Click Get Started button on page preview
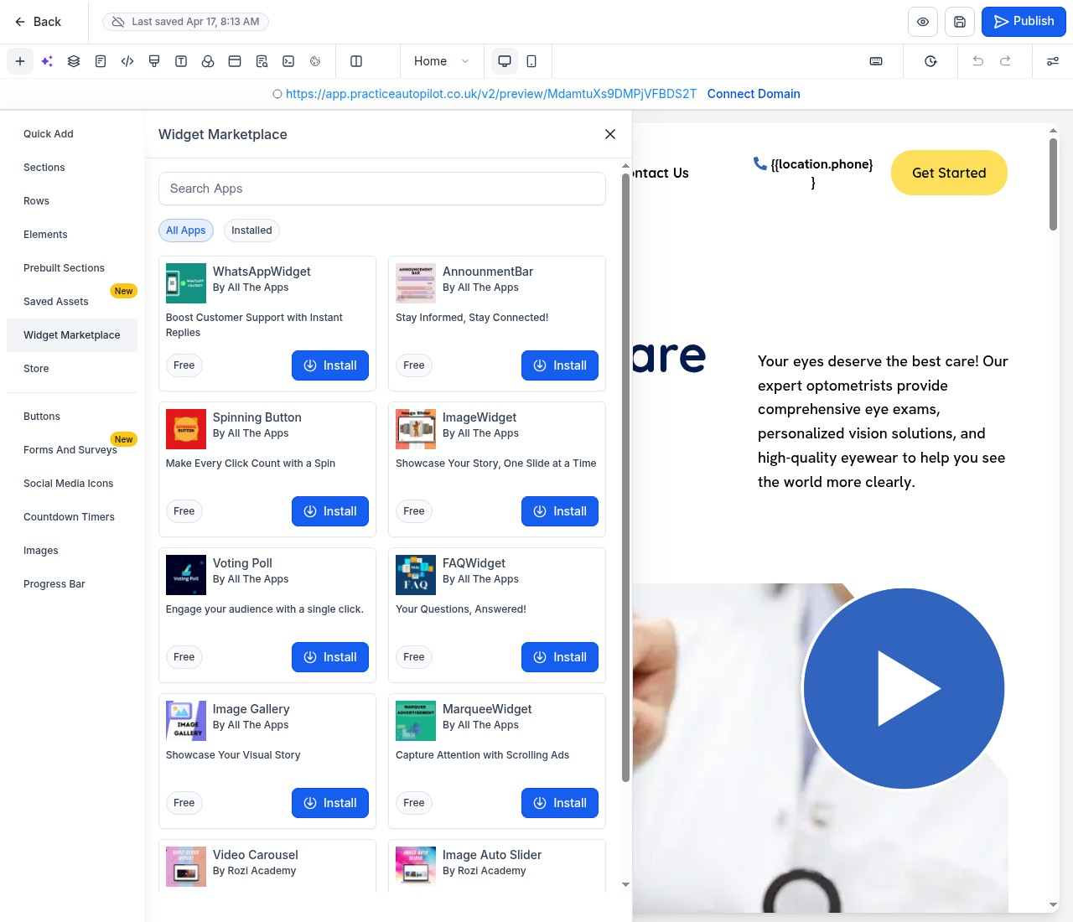 pos(949,173)
